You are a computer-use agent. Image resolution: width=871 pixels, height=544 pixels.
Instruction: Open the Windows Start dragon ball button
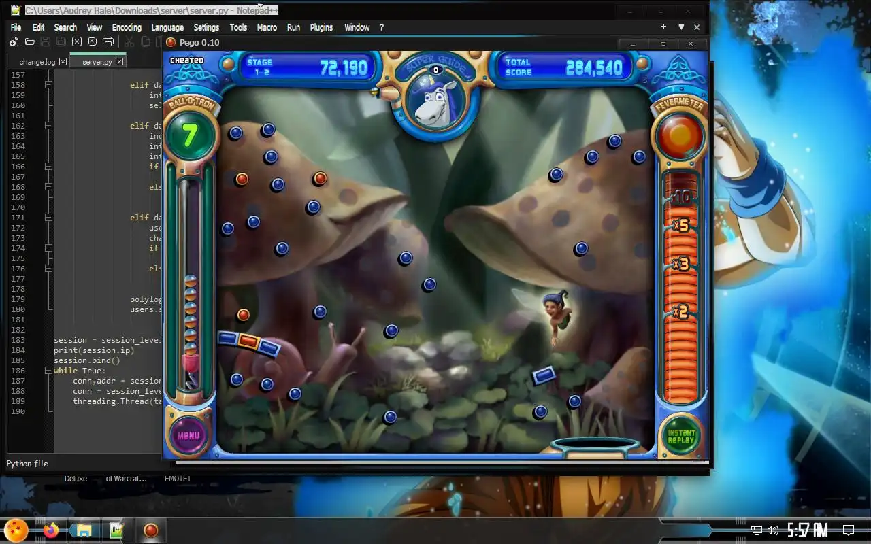click(15, 530)
